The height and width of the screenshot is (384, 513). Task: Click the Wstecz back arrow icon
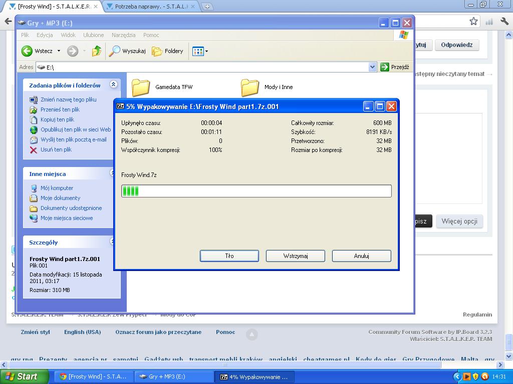(x=27, y=51)
